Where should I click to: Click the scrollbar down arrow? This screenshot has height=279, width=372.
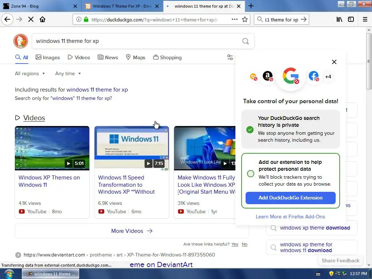[x=369, y=265]
